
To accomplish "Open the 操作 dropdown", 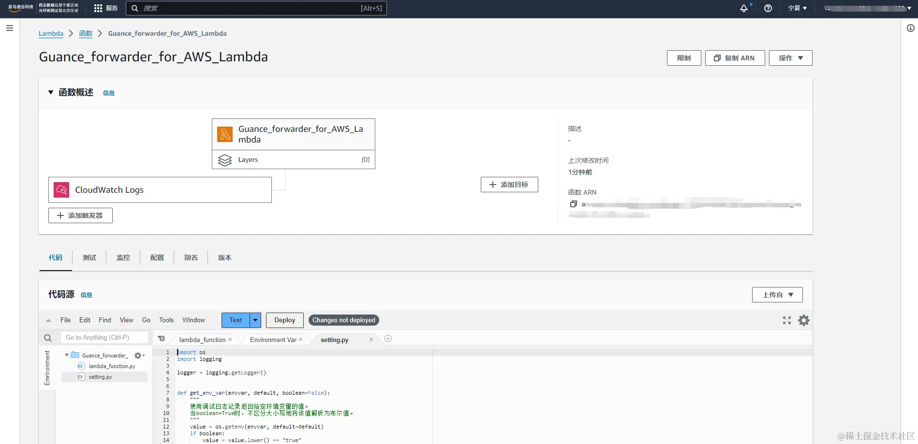I will coord(790,58).
